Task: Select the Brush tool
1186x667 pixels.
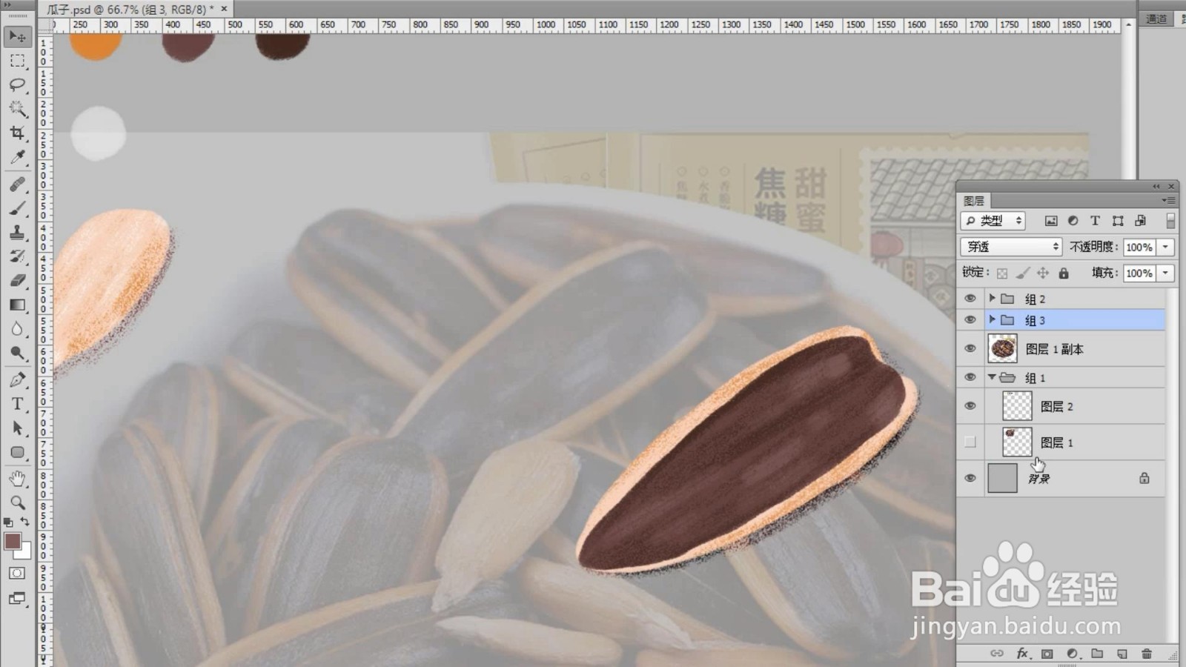Action: 17,208
